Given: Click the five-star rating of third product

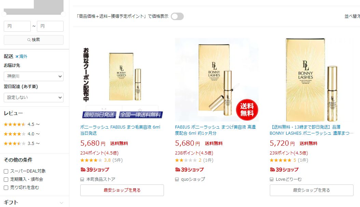Looking at the screenshot, I should tap(280, 160).
